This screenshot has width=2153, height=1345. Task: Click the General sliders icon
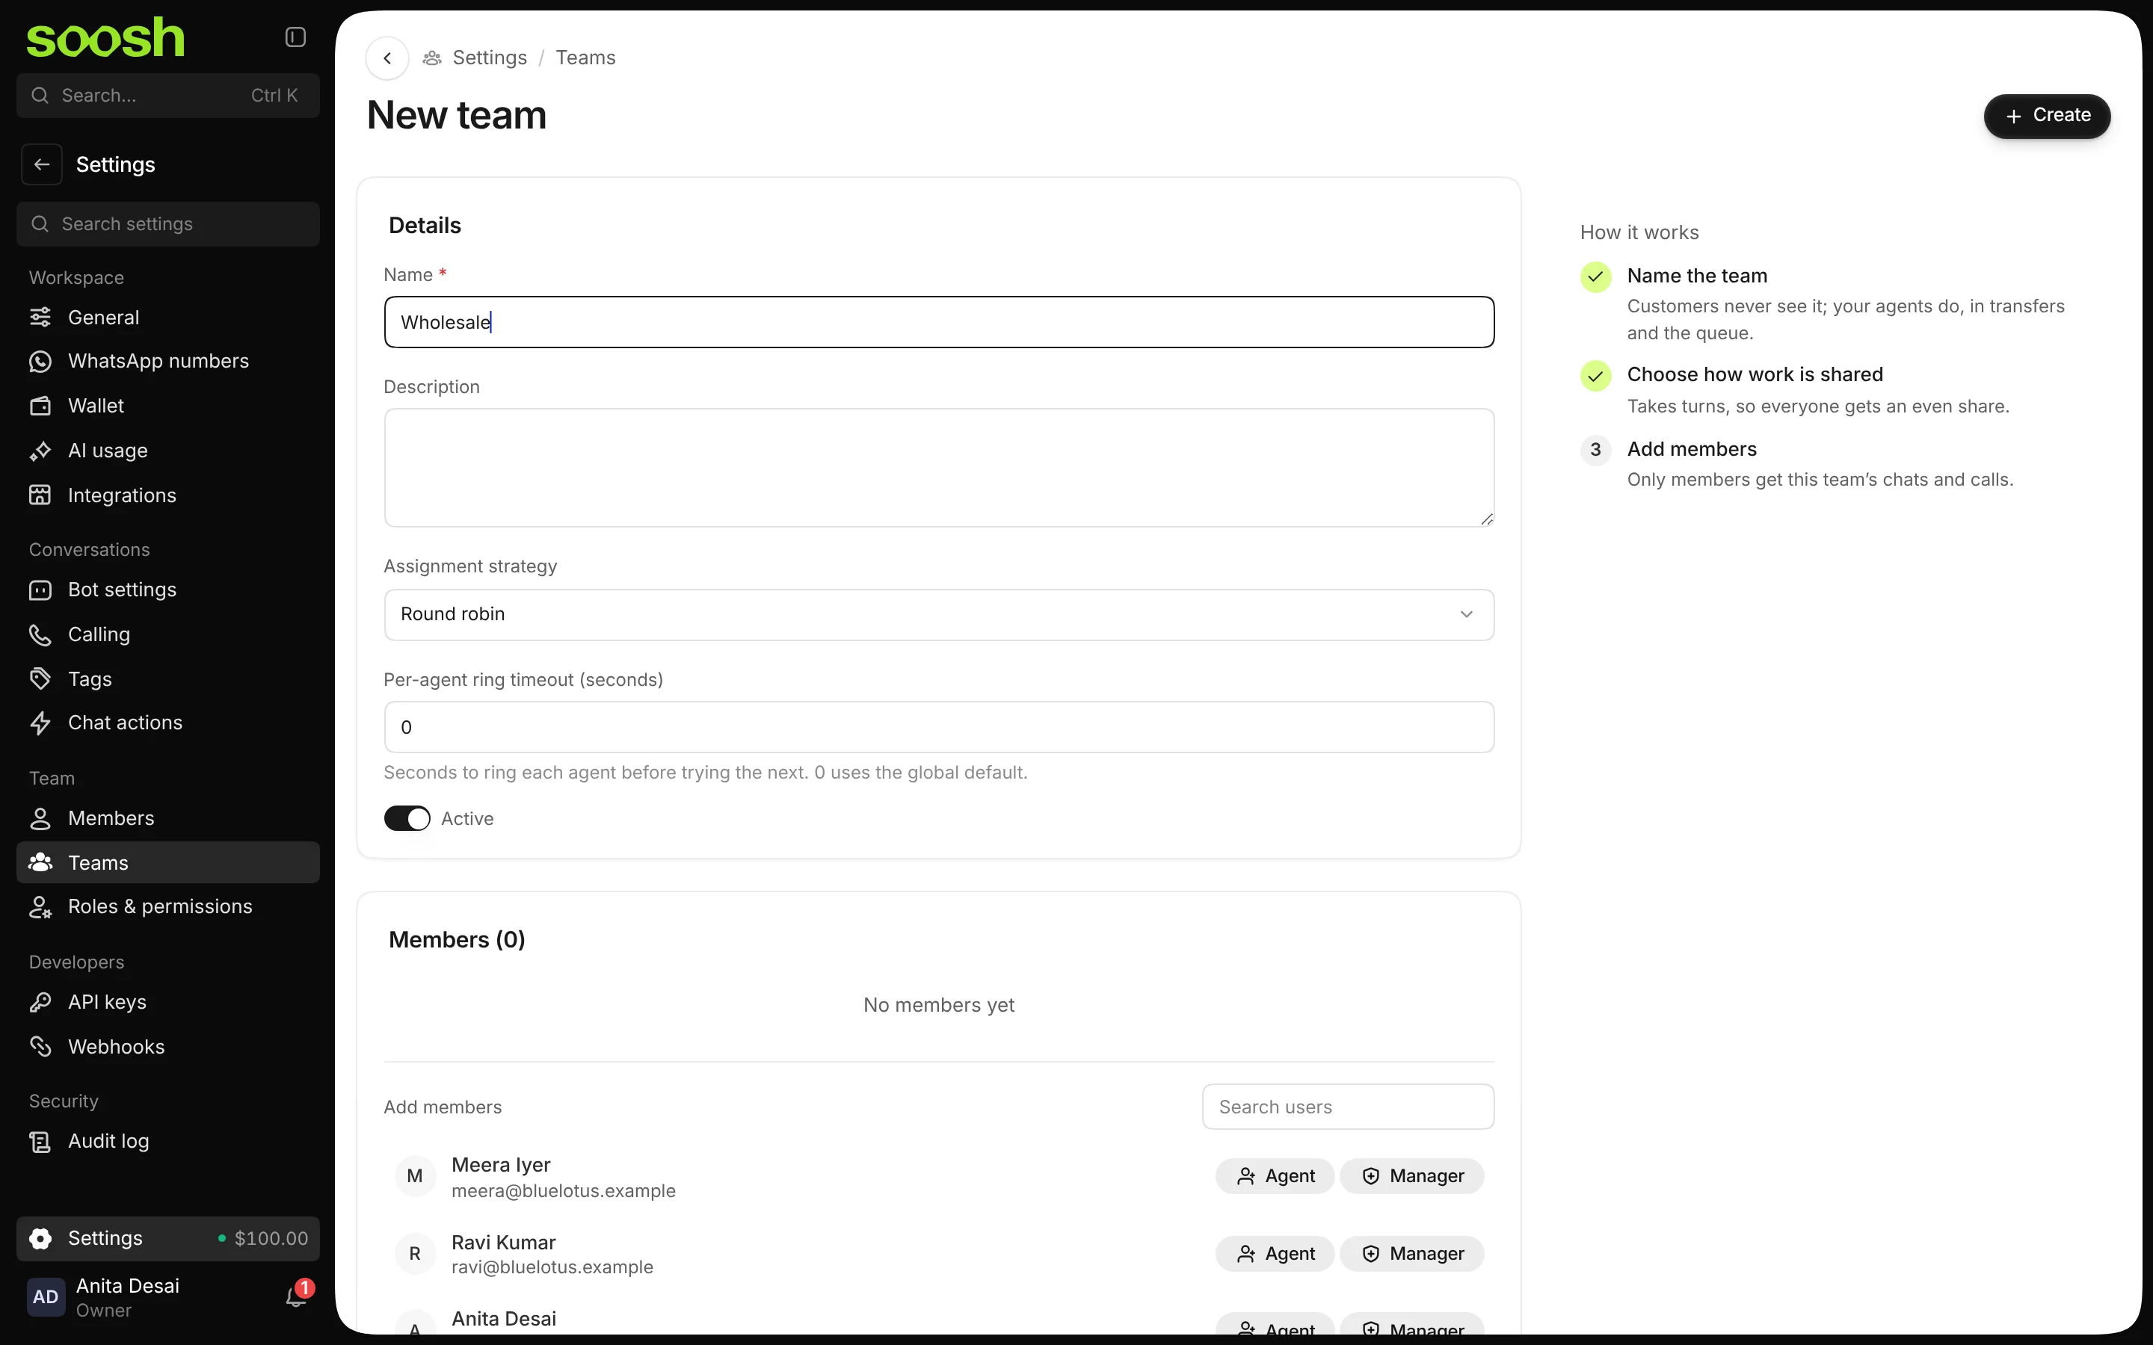40,318
